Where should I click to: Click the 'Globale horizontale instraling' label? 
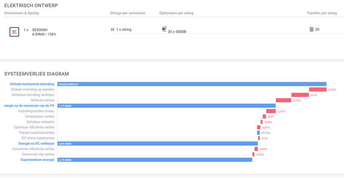(32, 84)
